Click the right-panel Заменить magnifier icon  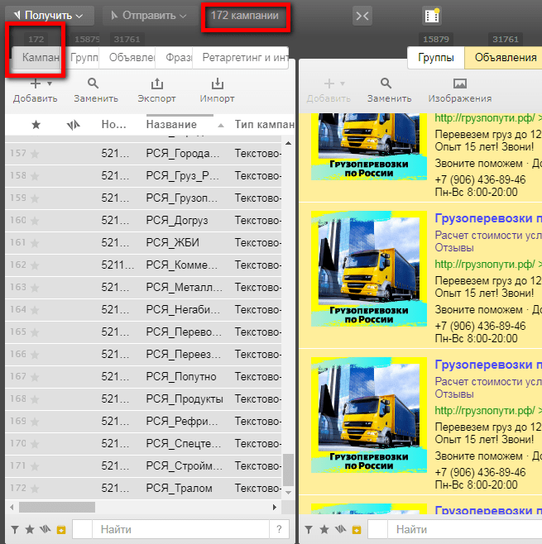386,84
